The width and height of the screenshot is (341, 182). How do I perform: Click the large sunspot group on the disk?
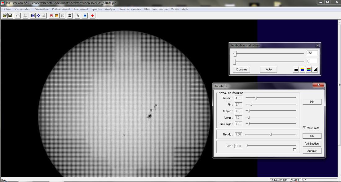(x=149, y=116)
